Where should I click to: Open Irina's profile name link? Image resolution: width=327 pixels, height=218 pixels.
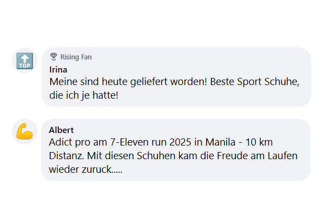58,69
